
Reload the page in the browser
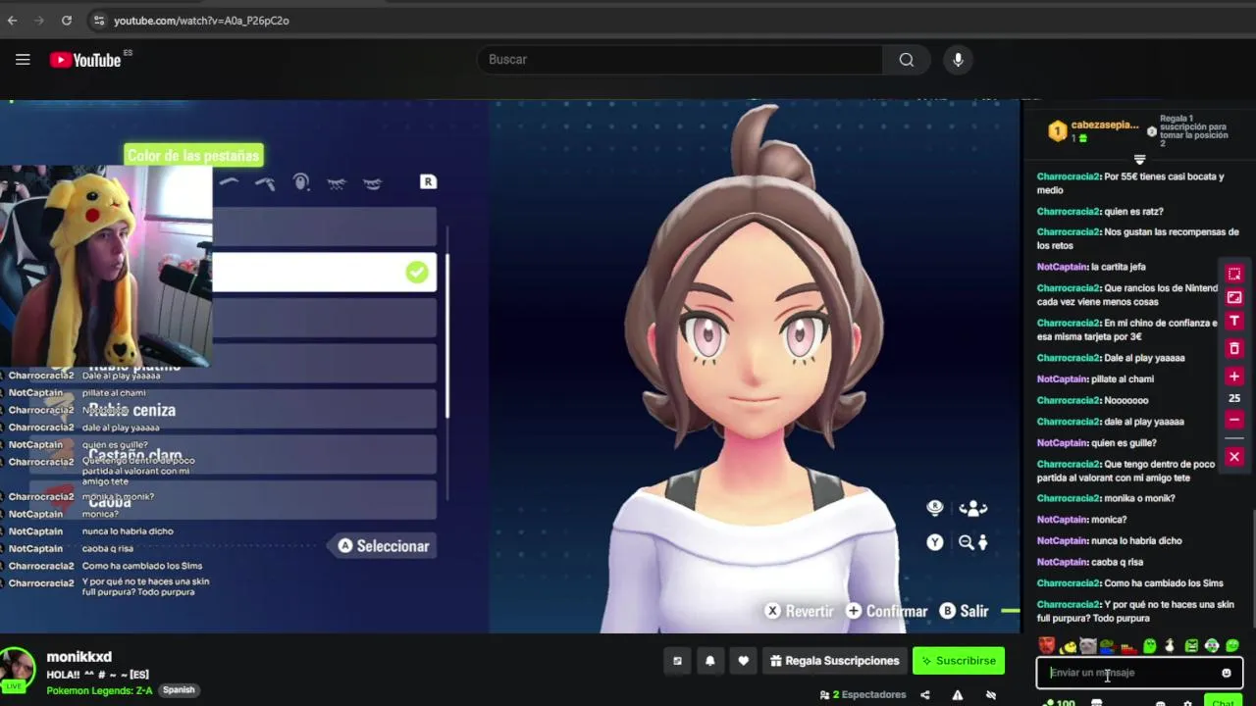66,20
